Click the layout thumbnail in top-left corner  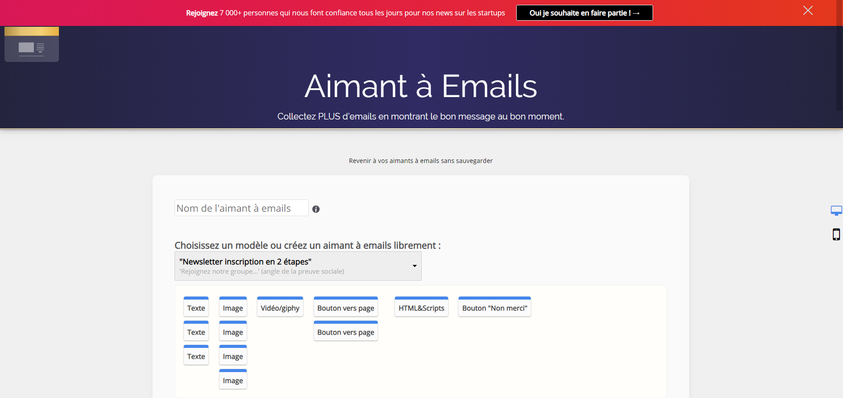click(32, 44)
